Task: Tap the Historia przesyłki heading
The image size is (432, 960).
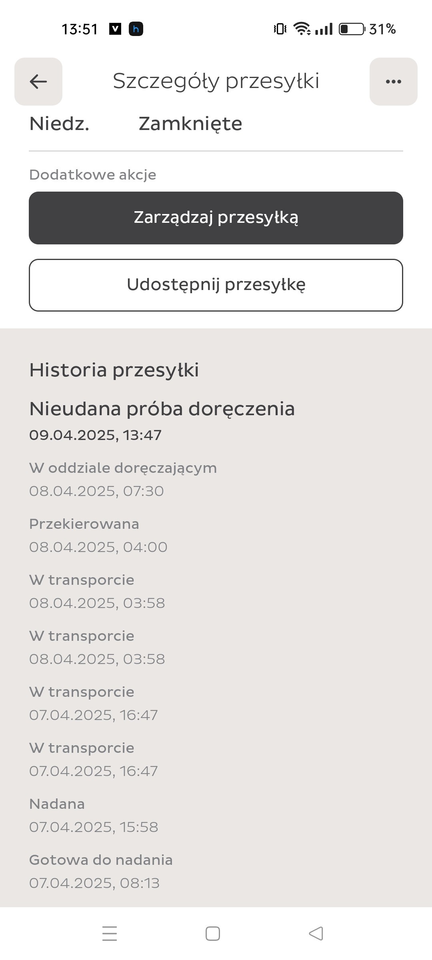Action: click(x=114, y=370)
